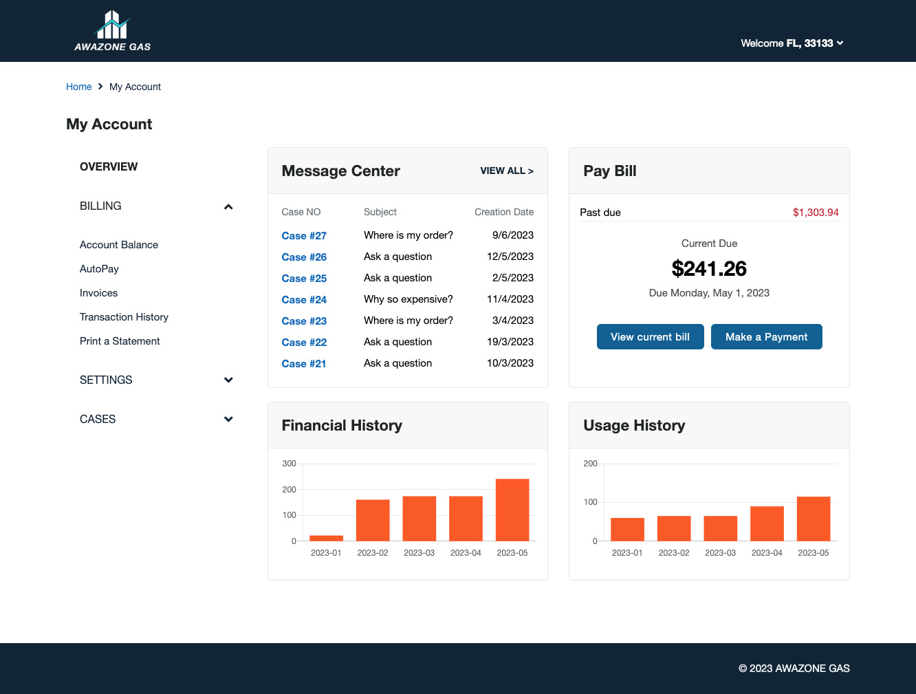Click the 2023-05 bar in Usage History

pos(814,519)
